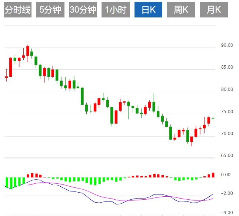Click the rightmost red MACD histogram bar

click(213, 175)
